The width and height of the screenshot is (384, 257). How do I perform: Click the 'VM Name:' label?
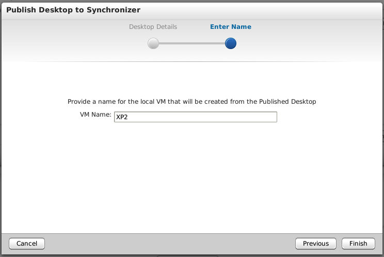pyautogui.click(x=95, y=116)
